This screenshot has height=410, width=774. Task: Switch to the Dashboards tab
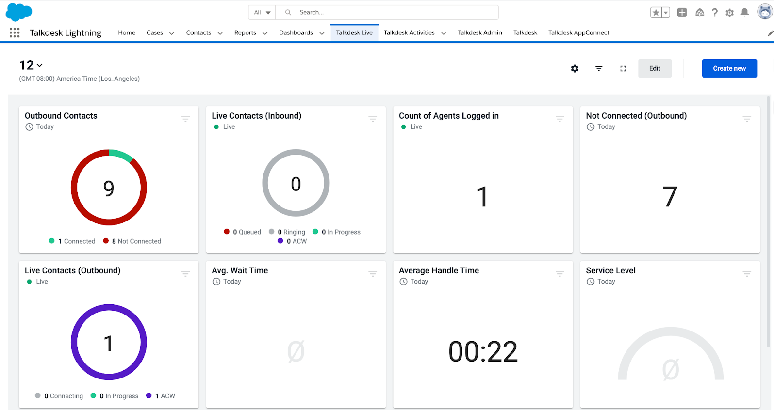tap(296, 32)
